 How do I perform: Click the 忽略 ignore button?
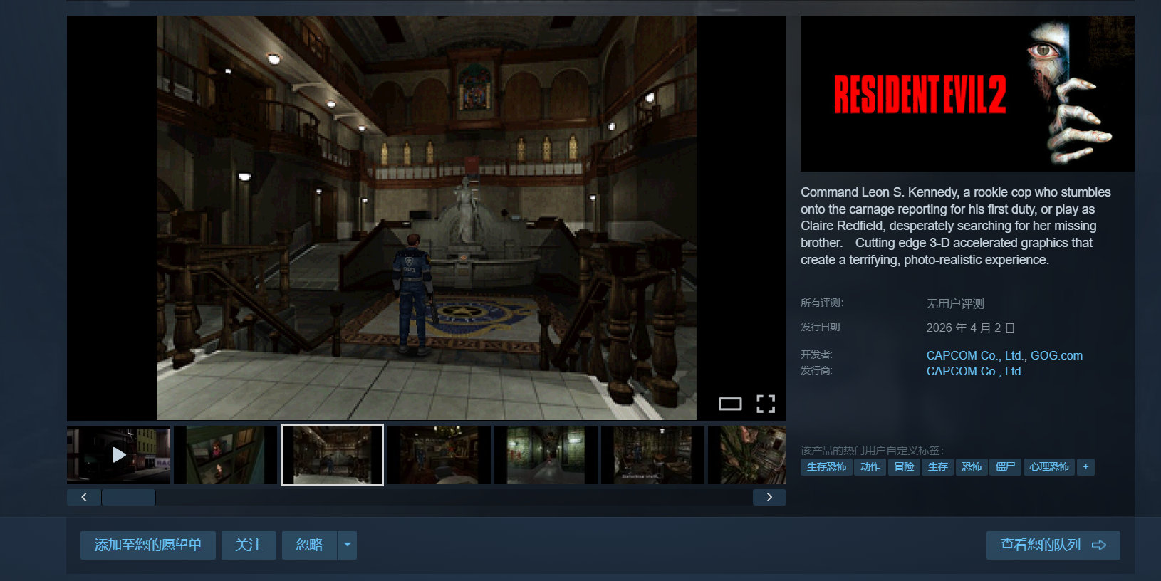click(310, 545)
